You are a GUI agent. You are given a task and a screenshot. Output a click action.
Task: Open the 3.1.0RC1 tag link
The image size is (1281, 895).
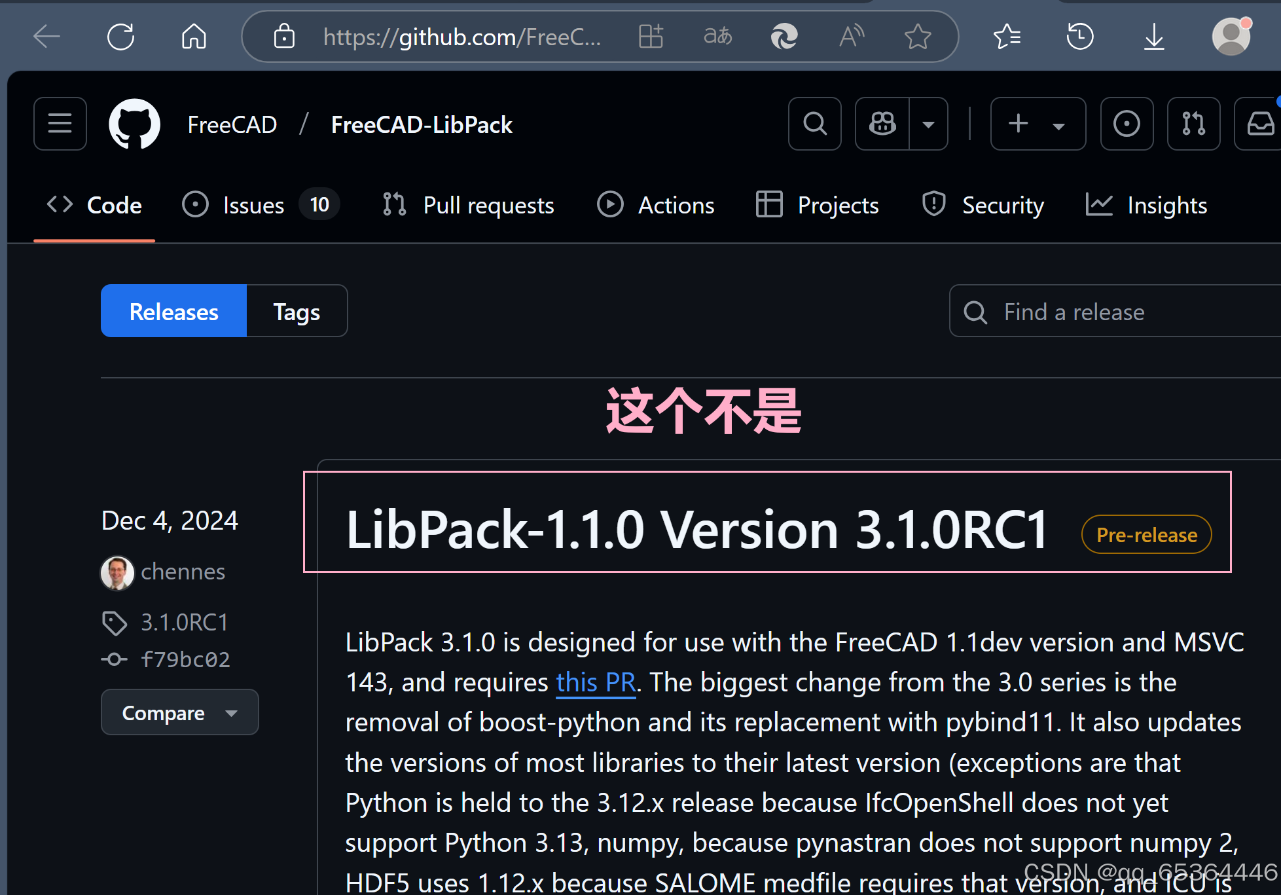point(185,622)
